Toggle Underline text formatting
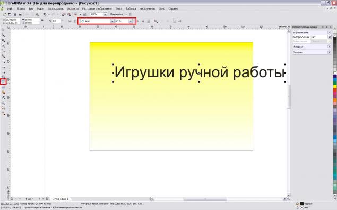Screen dimensions: 337x210 click(x=148, y=21)
